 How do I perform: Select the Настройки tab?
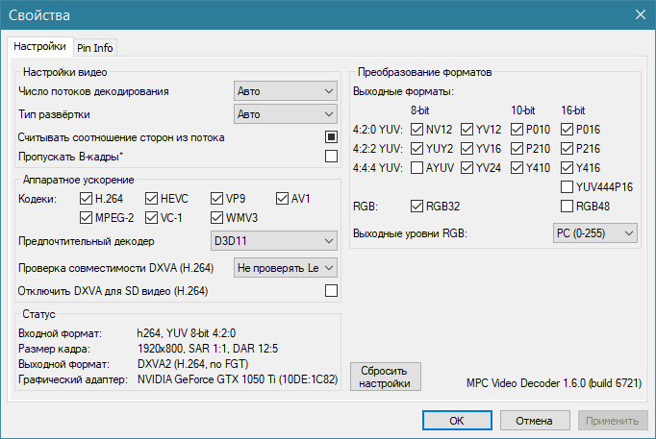pyautogui.click(x=39, y=46)
